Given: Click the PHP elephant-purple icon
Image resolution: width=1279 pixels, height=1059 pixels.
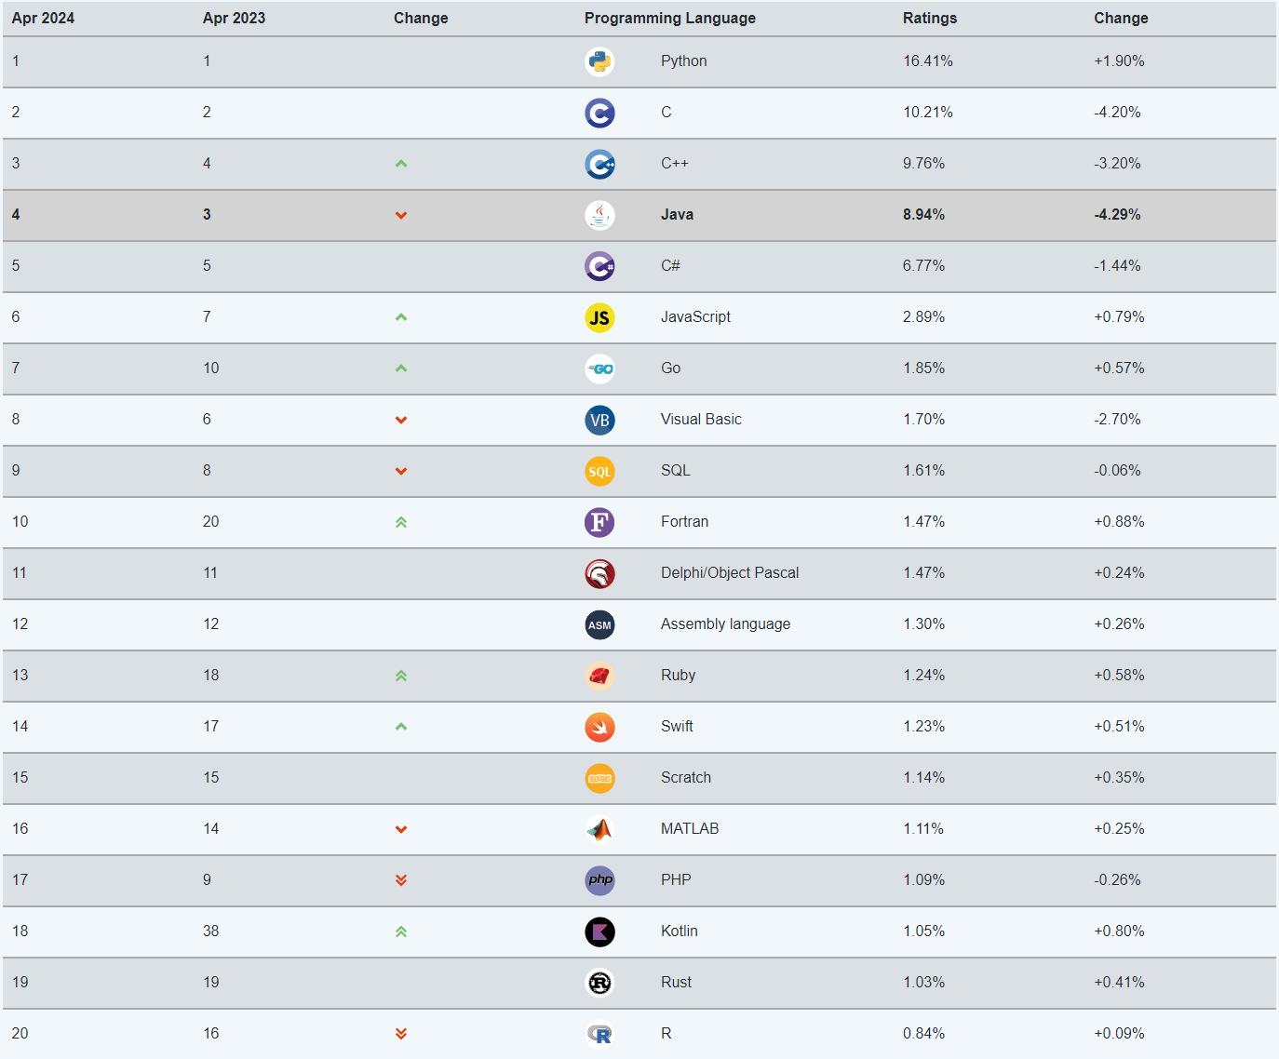Looking at the screenshot, I should point(599,880).
